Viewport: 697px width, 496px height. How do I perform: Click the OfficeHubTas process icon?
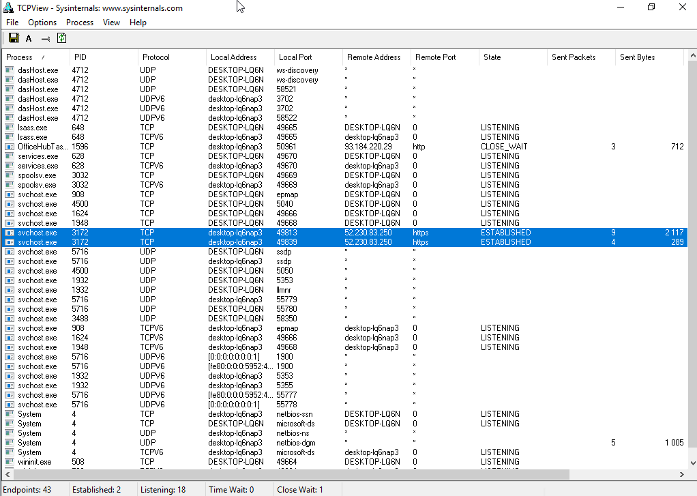coord(10,147)
